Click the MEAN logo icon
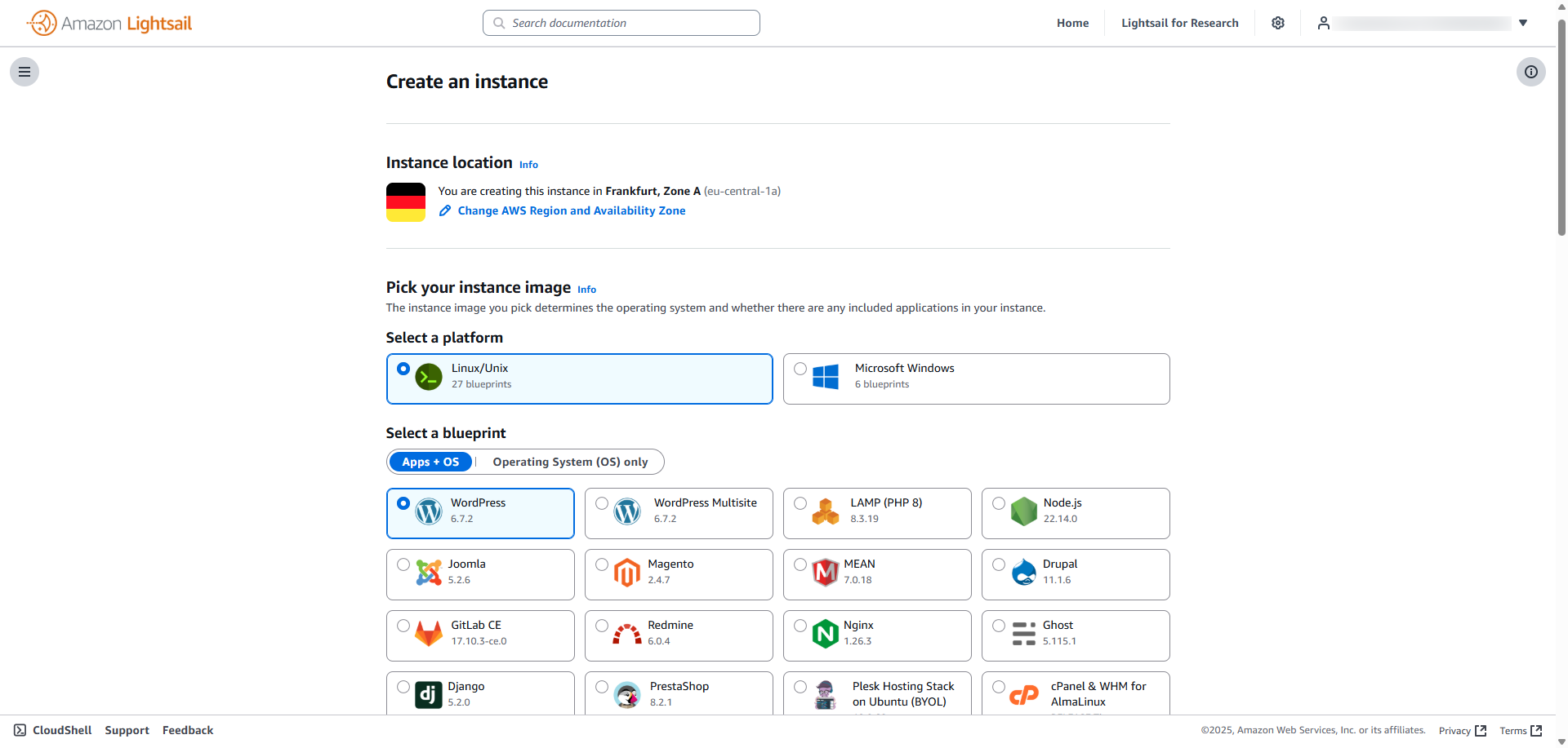 (826, 573)
